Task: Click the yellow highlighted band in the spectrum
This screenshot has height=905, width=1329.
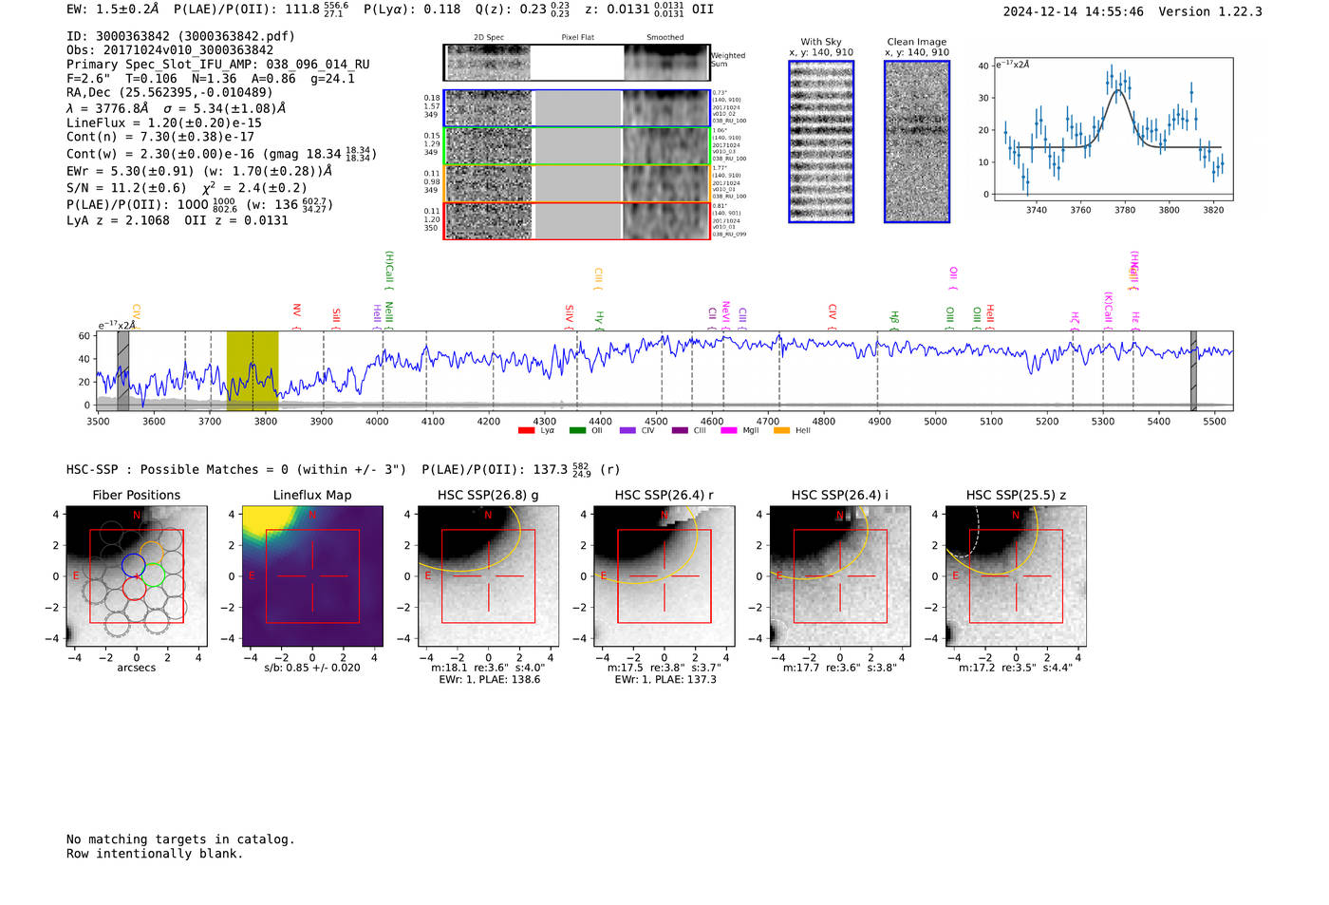Action: (x=253, y=370)
